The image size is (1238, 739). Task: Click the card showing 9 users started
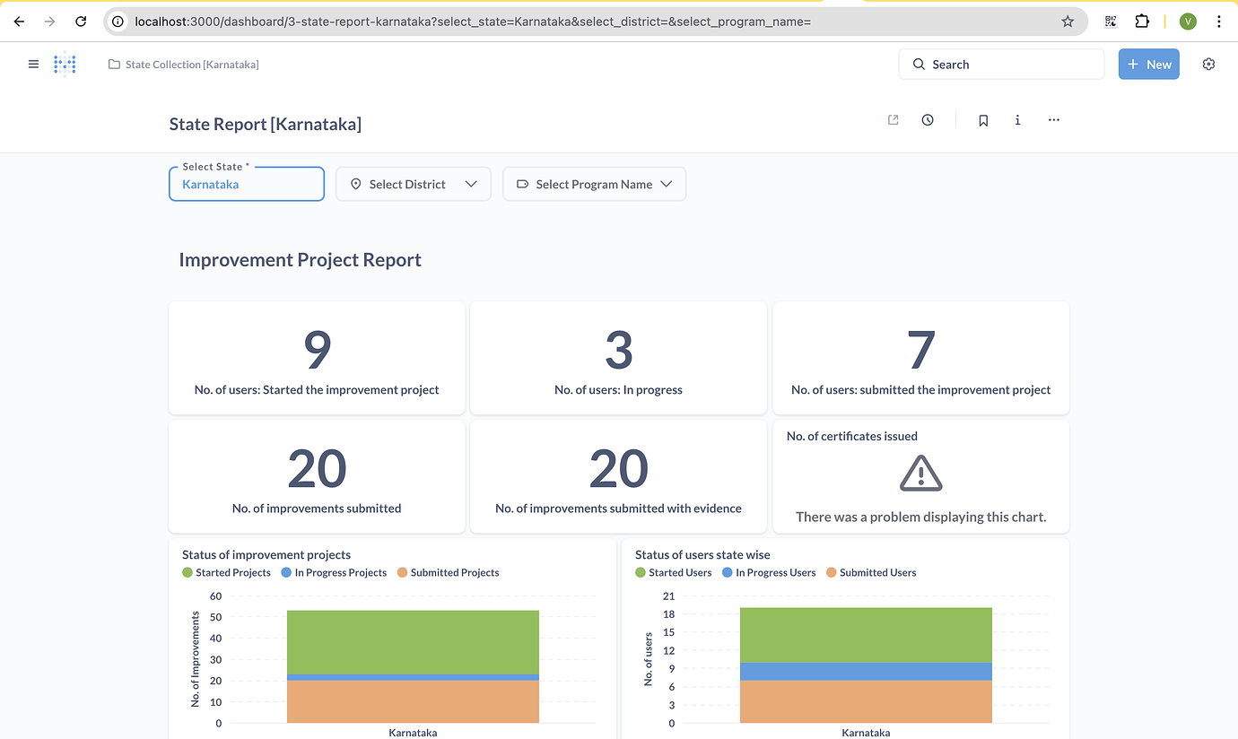coord(317,358)
